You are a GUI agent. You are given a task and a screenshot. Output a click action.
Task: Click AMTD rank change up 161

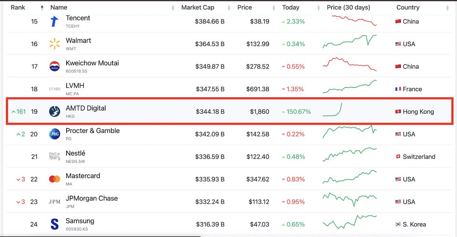pos(19,112)
